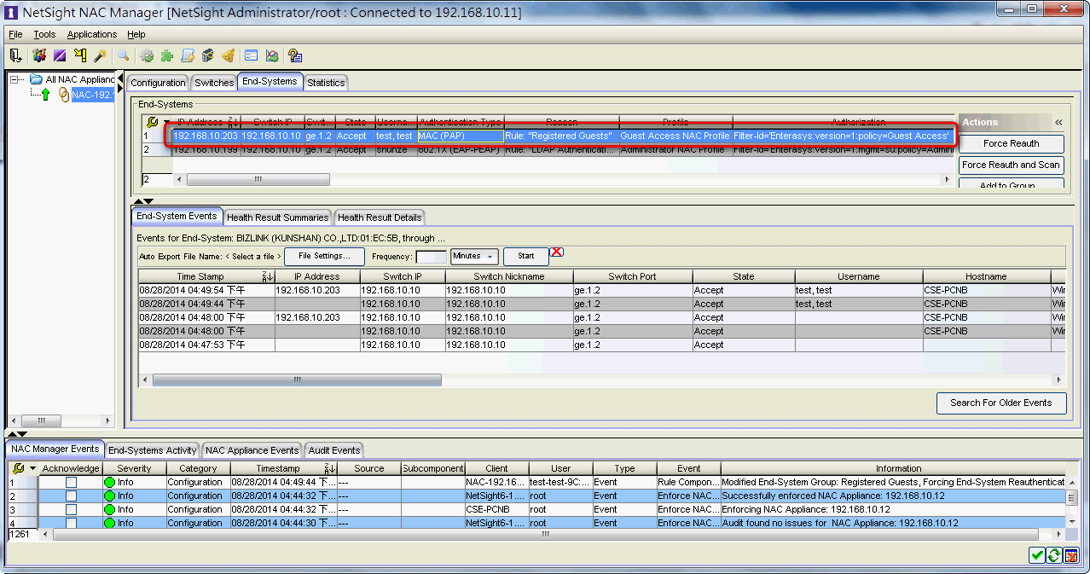Click the chart export toolbar icon
1090x574 pixels.
tap(272, 55)
